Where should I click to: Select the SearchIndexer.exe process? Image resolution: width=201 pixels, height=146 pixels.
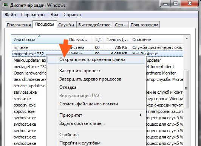[x=30, y=79]
